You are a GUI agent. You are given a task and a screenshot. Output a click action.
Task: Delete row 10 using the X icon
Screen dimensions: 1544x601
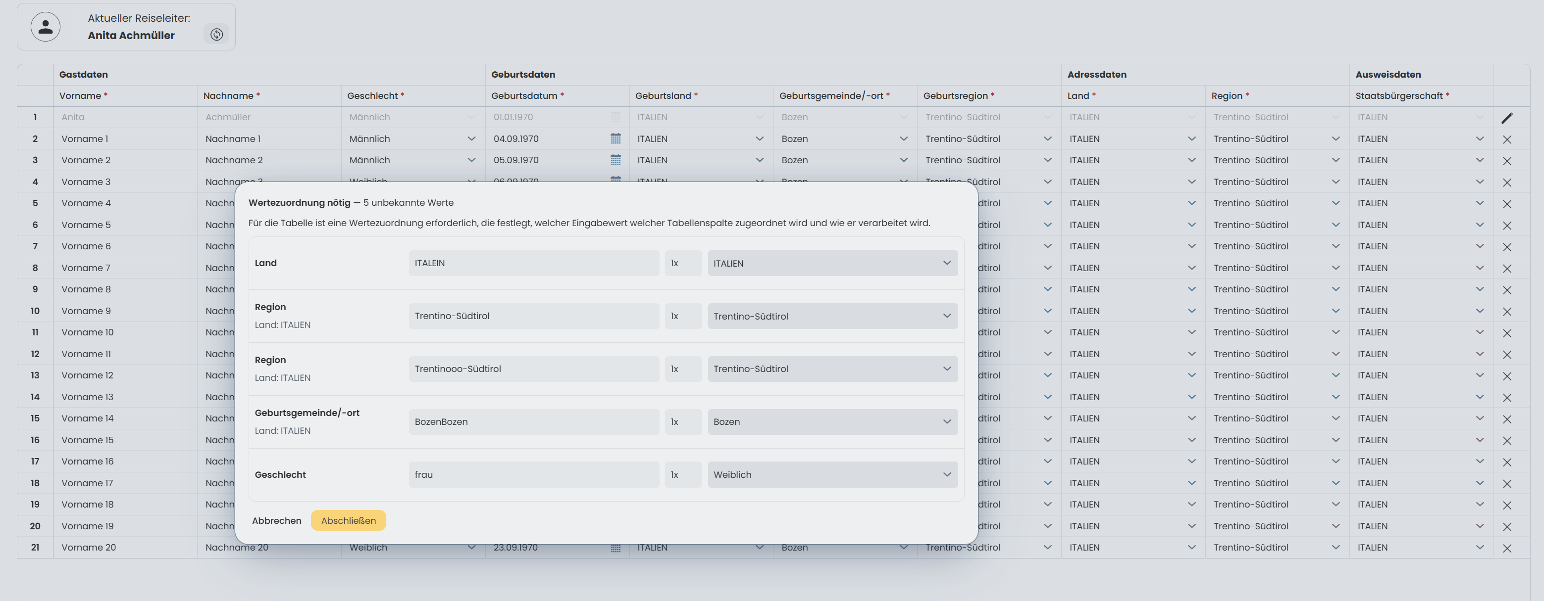click(x=1507, y=312)
